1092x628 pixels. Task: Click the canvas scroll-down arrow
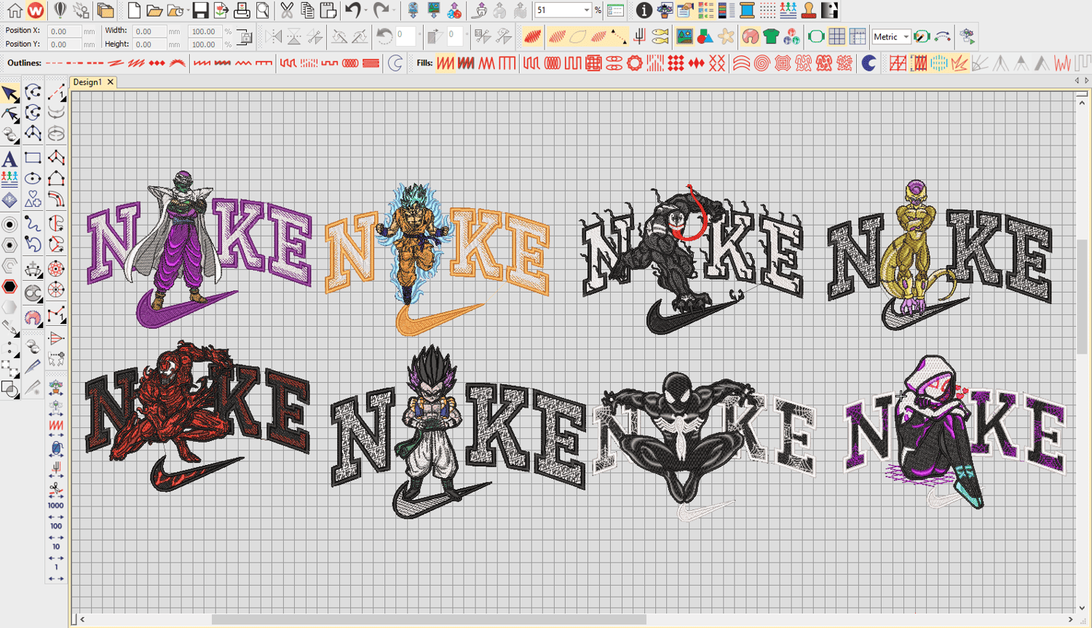pyautogui.click(x=1082, y=608)
